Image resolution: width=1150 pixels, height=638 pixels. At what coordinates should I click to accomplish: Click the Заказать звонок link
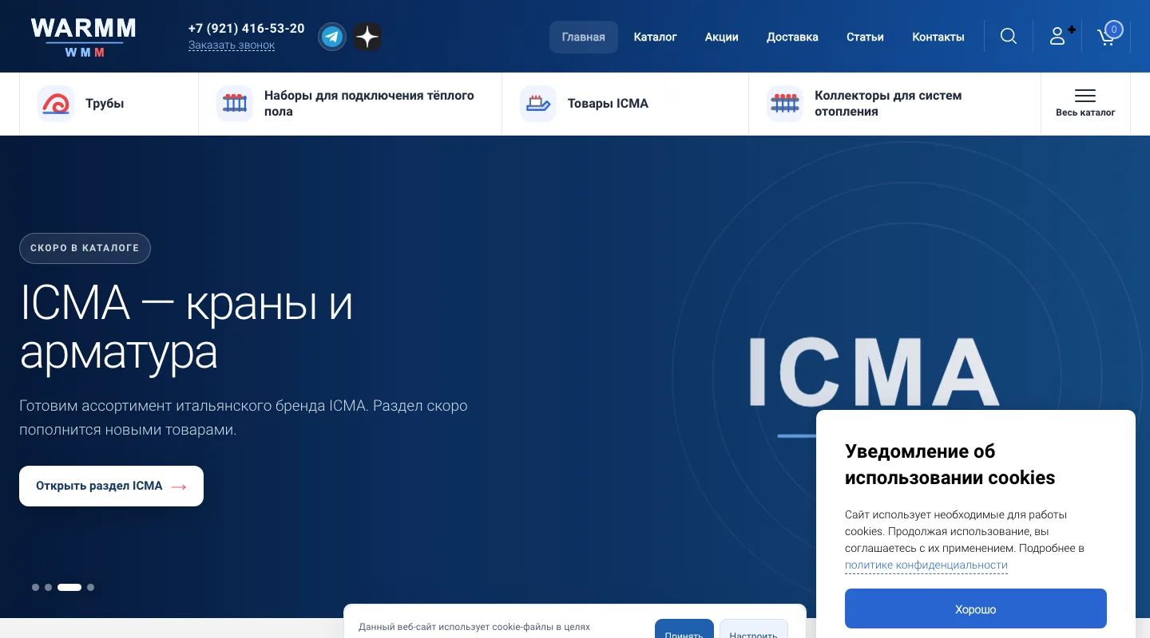click(232, 45)
